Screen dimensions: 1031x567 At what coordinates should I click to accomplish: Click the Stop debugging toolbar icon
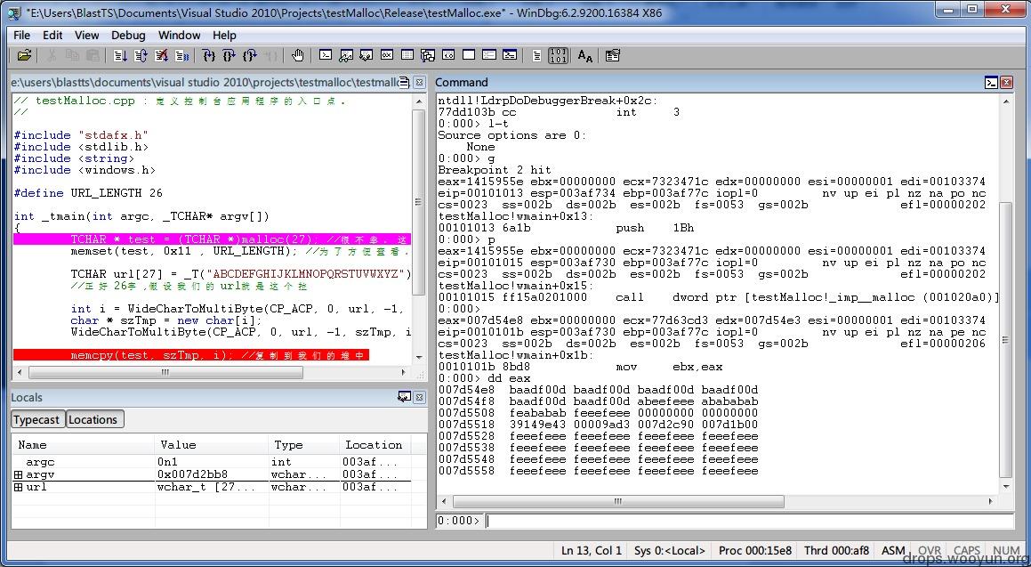pyautogui.click(x=161, y=55)
